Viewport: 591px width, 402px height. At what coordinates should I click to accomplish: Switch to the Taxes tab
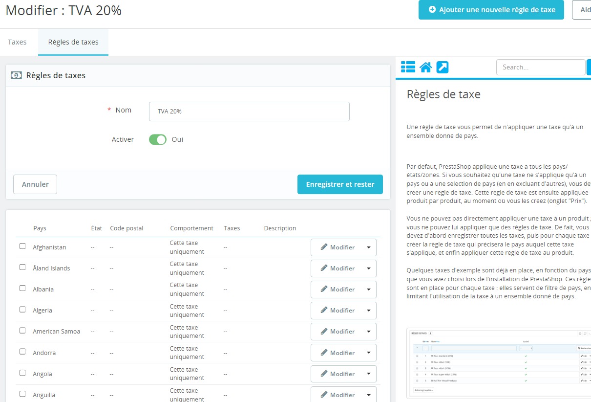point(17,42)
